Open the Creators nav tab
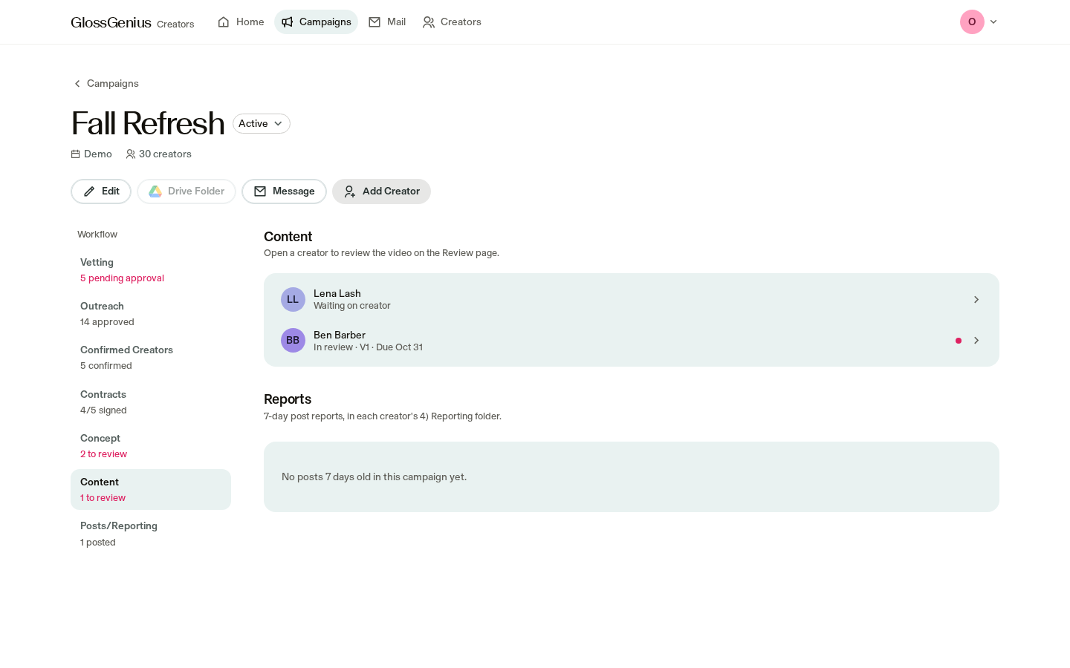 coord(452,22)
